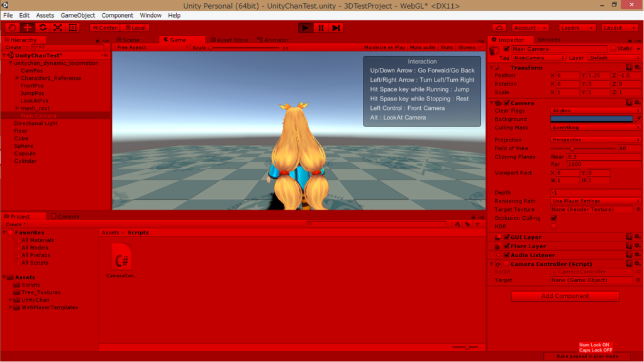Click the background color eyedropper icon

pyautogui.click(x=638, y=119)
